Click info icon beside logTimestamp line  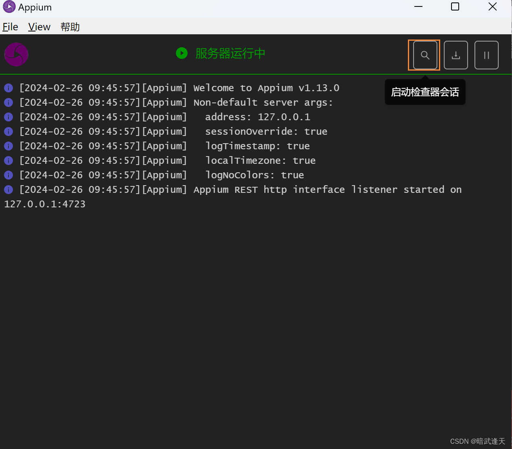8,146
